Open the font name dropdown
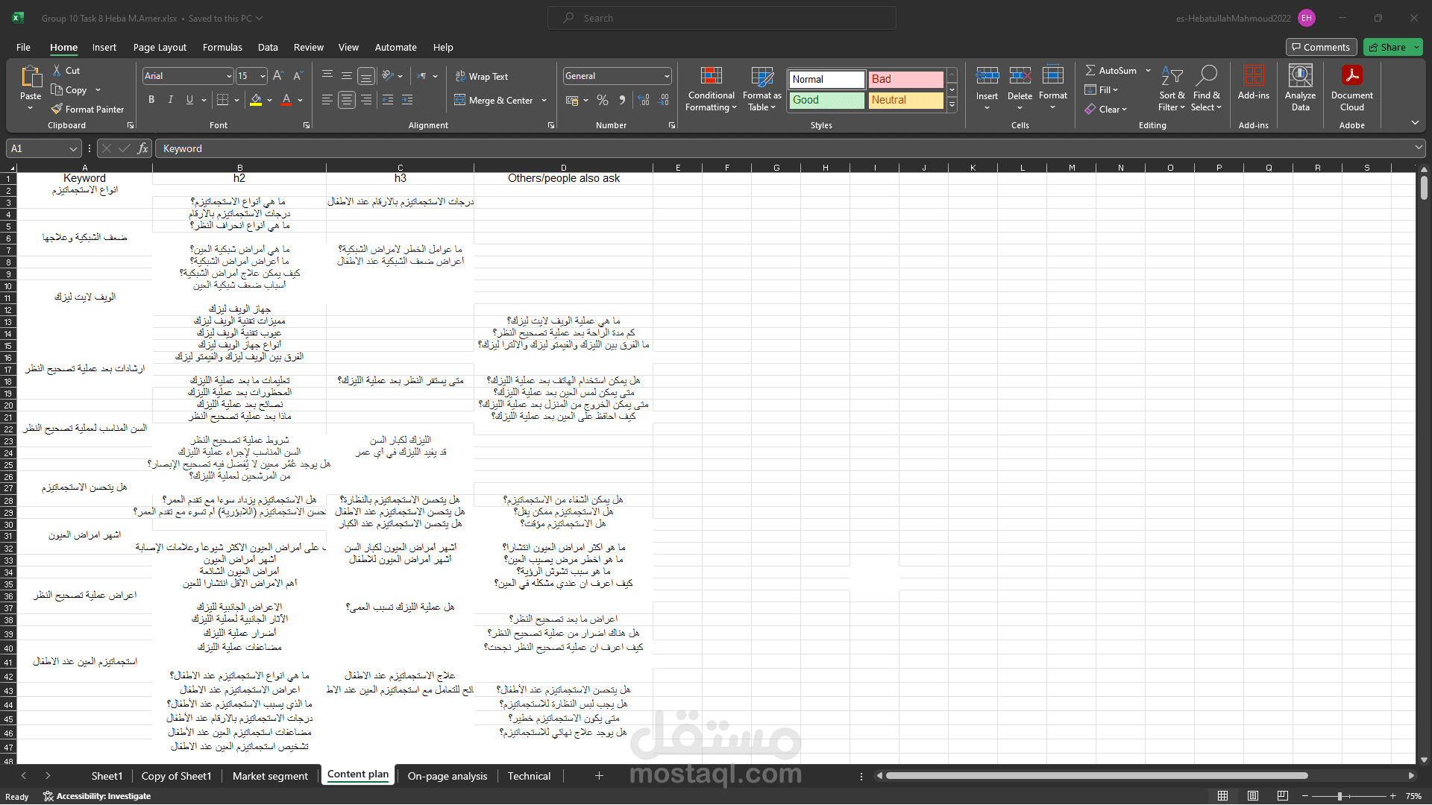1432x805 pixels. point(229,76)
